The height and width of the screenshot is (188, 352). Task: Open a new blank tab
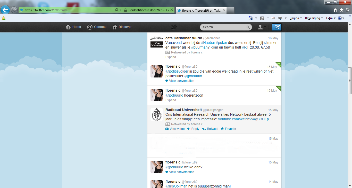pyautogui.click(x=231, y=10)
